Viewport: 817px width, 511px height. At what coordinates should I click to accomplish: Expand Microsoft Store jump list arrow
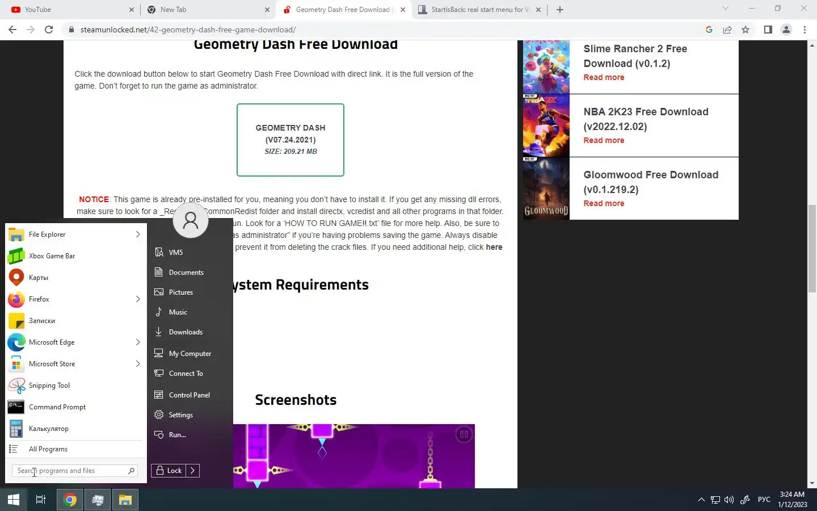(138, 364)
